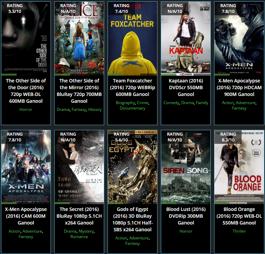This screenshot has height=254, width=265.
Task: Select History genre under Other Side of the Mirror
Action: point(95,110)
